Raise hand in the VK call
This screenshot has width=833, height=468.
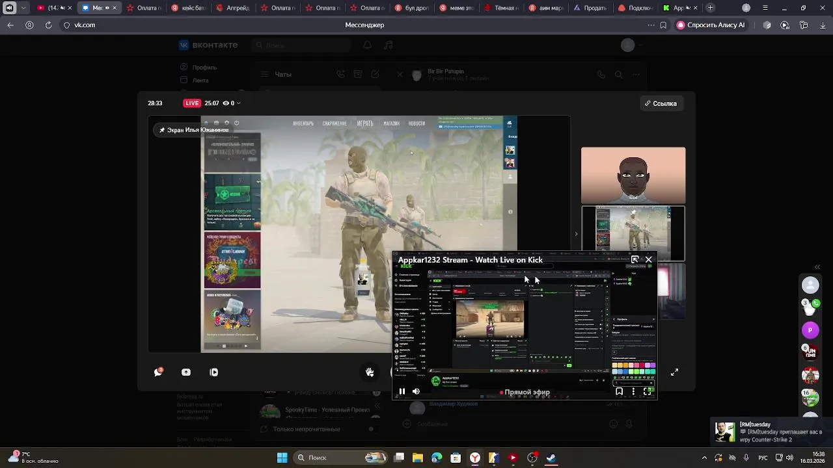point(370,372)
